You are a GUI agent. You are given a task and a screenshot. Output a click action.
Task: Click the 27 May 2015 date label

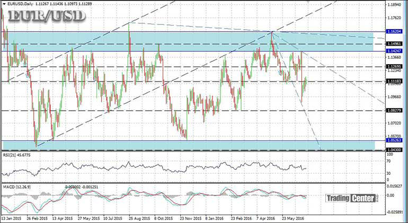[x=88, y=219]
